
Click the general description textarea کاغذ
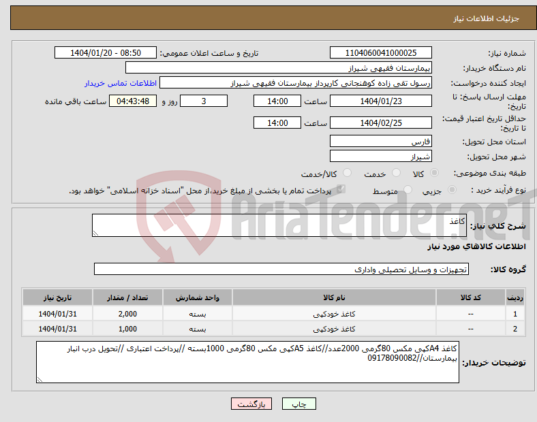(x=279, y=225)
